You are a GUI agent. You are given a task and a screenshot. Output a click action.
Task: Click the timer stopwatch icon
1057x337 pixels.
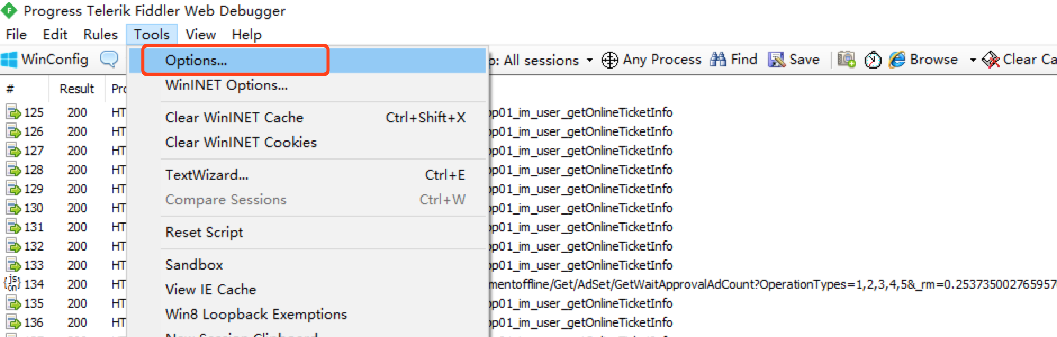(873, 60)
